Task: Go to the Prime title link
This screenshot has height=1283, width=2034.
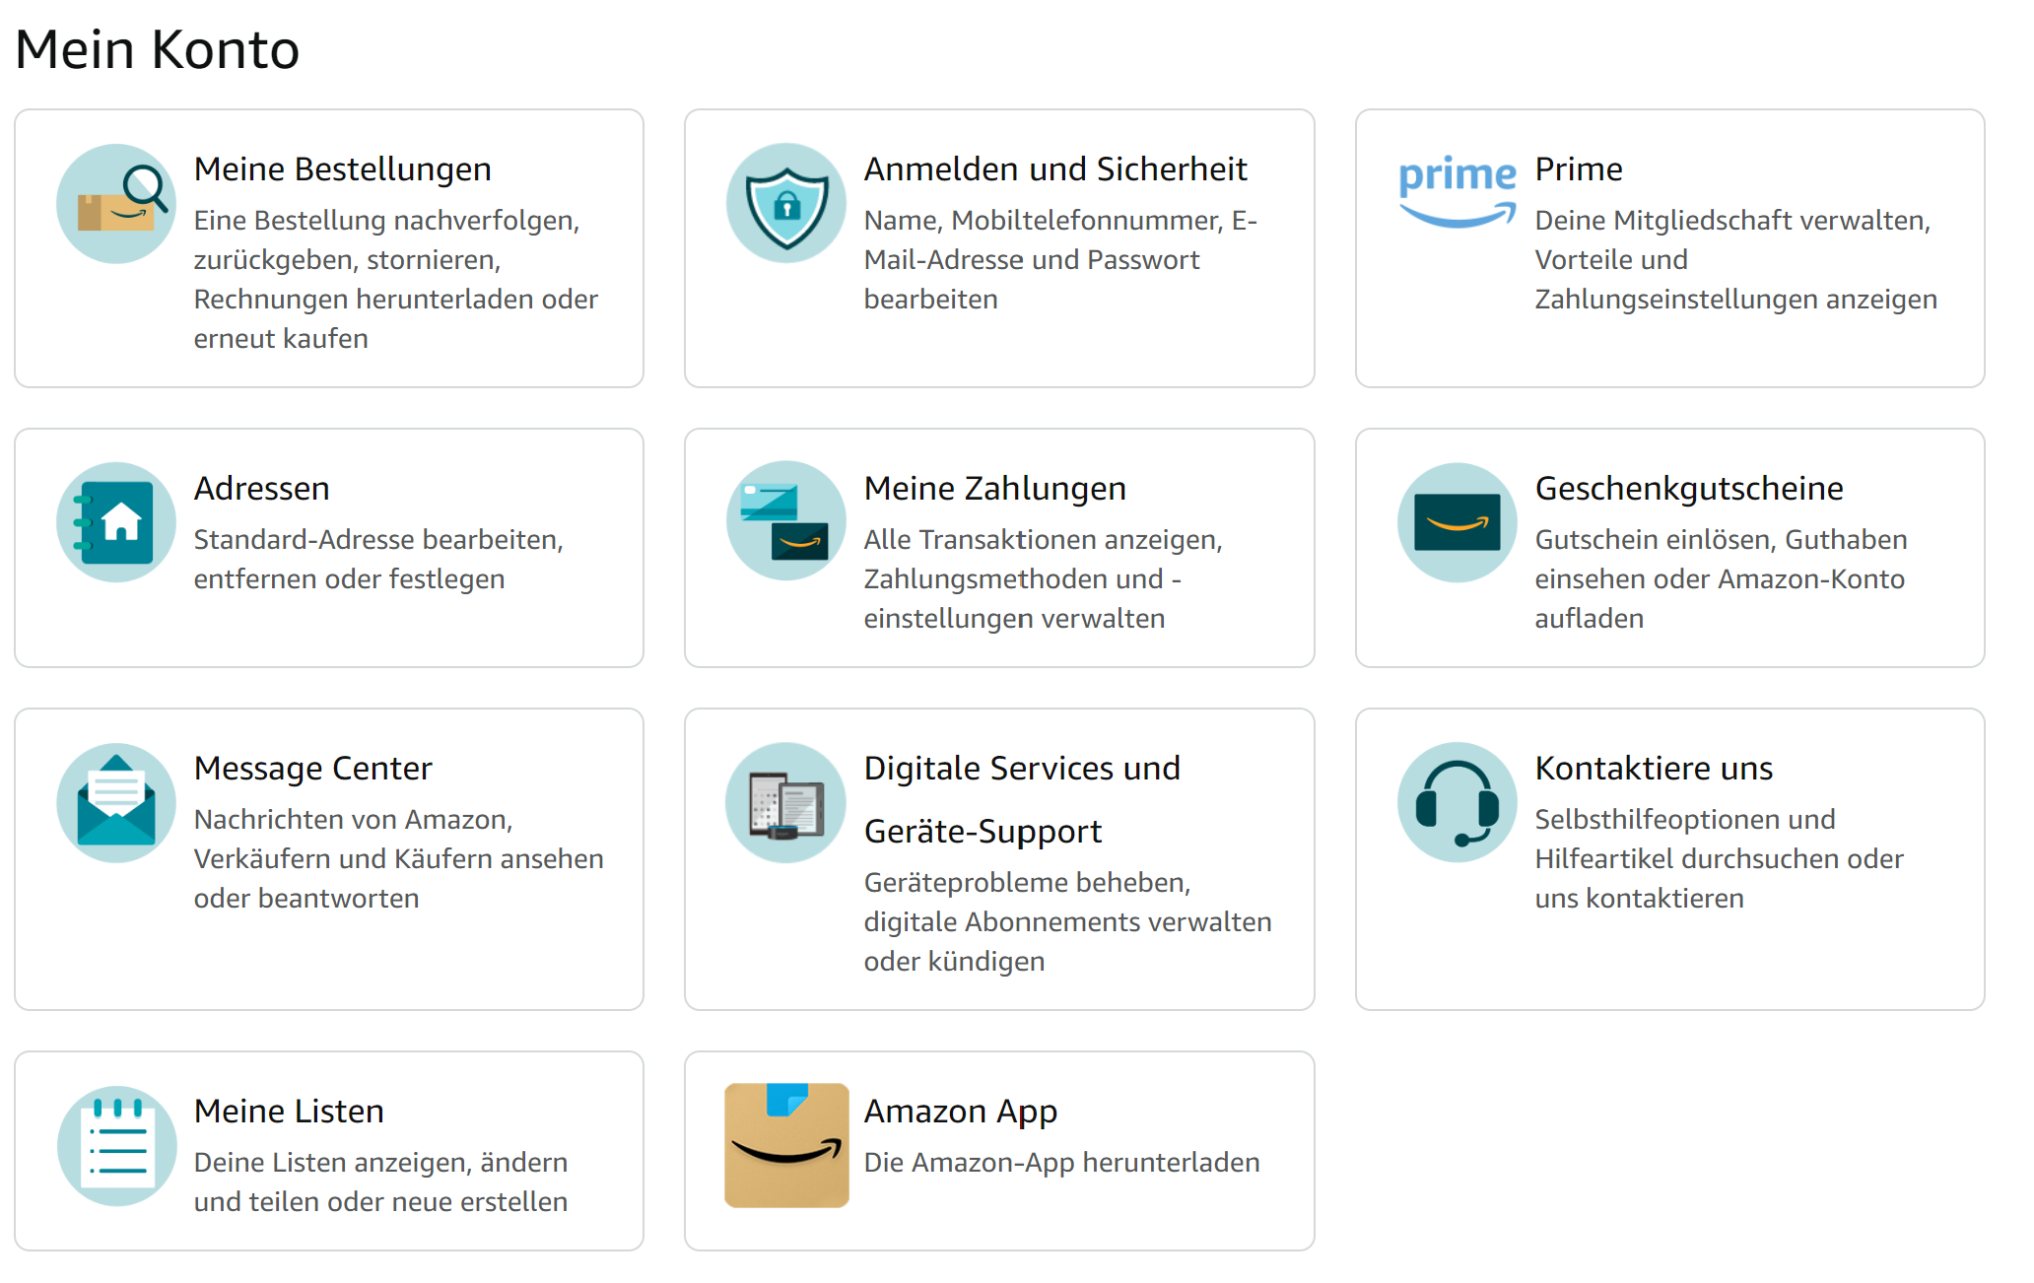Action: click(x=1579, y=169)
